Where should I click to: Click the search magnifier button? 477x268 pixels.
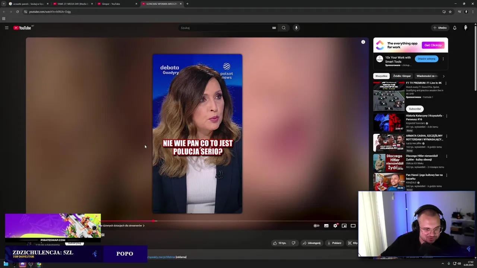(x=284, y=28)
